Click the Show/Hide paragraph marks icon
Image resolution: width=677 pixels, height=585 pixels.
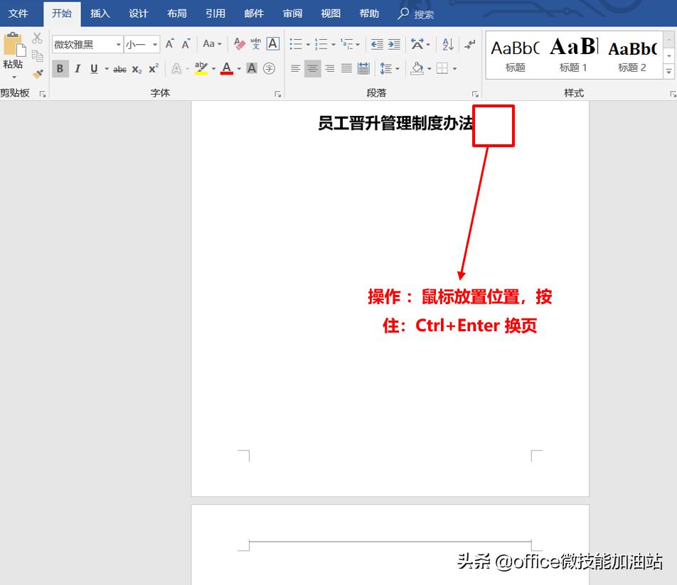click(x=469, y=44)
